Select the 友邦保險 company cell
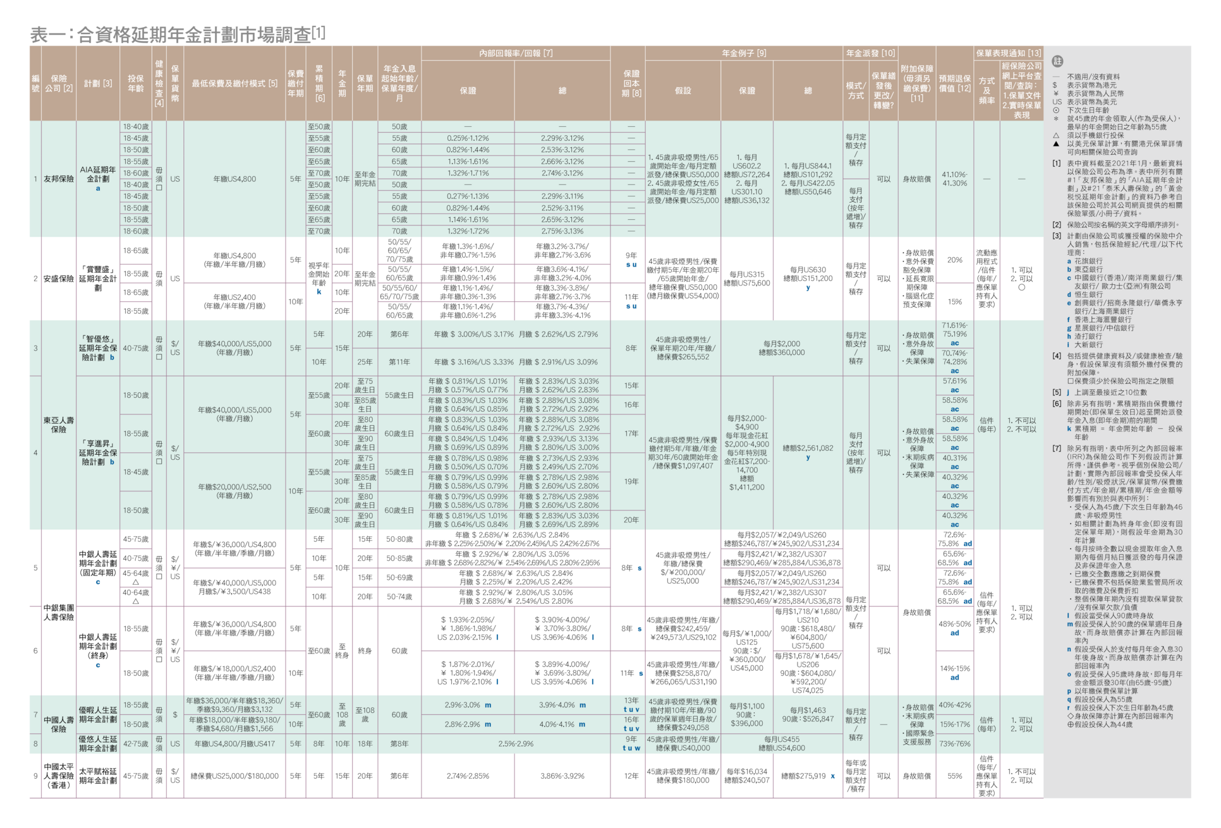 pyautogui.click(x=59, y=179)
